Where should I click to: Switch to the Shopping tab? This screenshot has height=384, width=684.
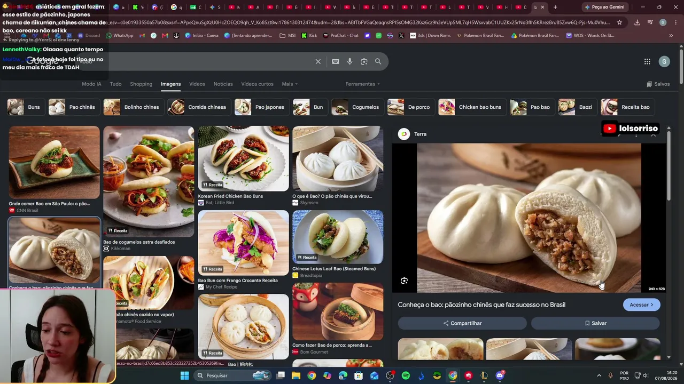[x=141, y=84]
